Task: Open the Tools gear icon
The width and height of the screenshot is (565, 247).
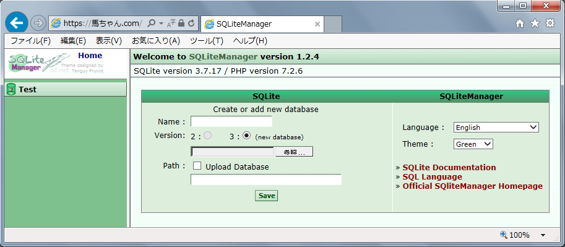Action: click(550, 24)
